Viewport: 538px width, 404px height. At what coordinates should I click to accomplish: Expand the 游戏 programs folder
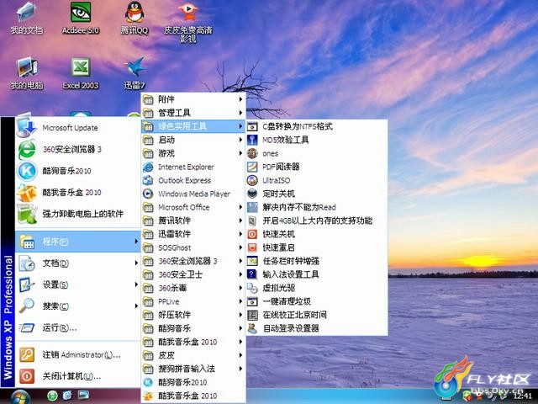[193, 153]
